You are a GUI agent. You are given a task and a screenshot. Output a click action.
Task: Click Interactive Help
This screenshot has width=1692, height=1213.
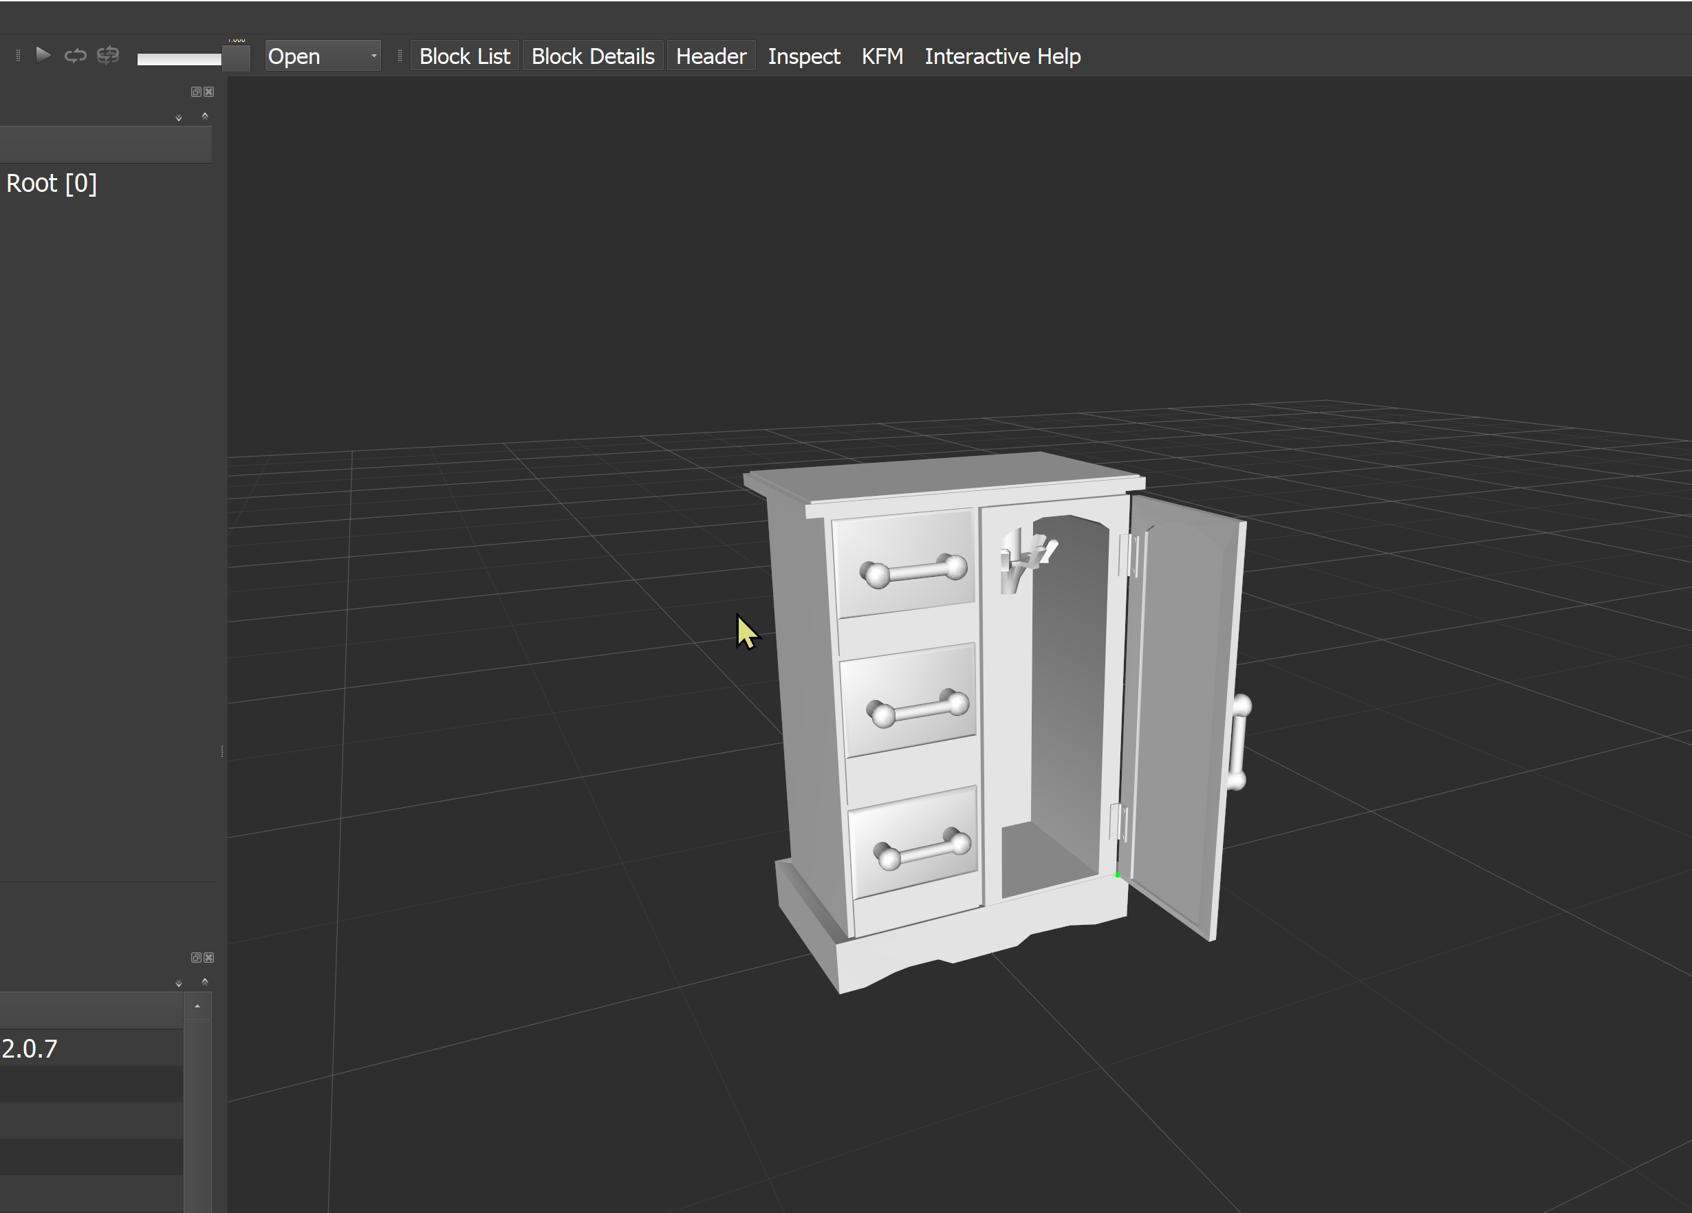coord(1002,56)
